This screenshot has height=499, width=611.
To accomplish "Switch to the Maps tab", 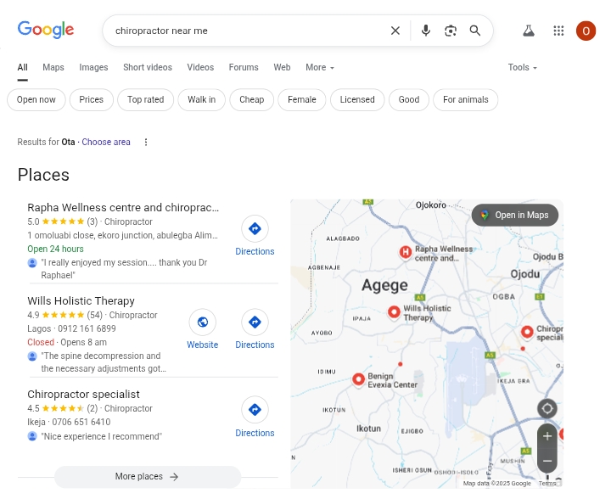I will 53,67.
